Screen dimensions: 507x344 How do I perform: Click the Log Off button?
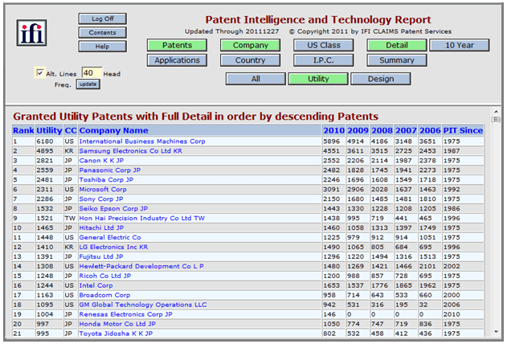point(102,18)
